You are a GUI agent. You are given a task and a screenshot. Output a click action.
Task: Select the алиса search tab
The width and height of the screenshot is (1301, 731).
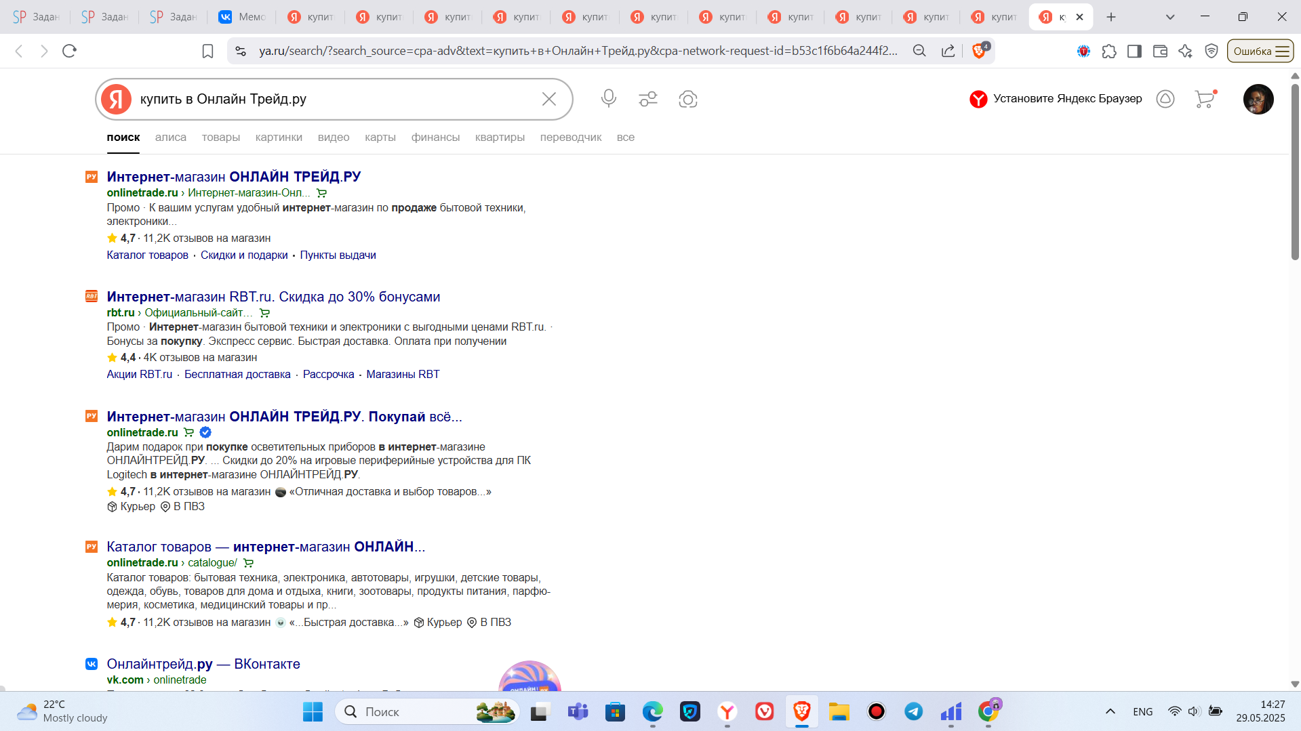click(x=171, y=138)
